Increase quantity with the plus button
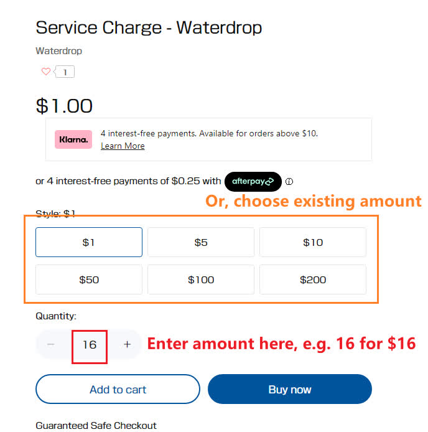The height and width of the screenshot is (432, 428). point(127,344)
